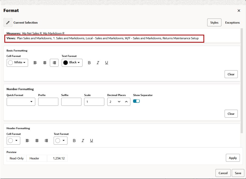The image size is (246, 179).
Task: Align header text left in Header Formatting
Action: 27,140
